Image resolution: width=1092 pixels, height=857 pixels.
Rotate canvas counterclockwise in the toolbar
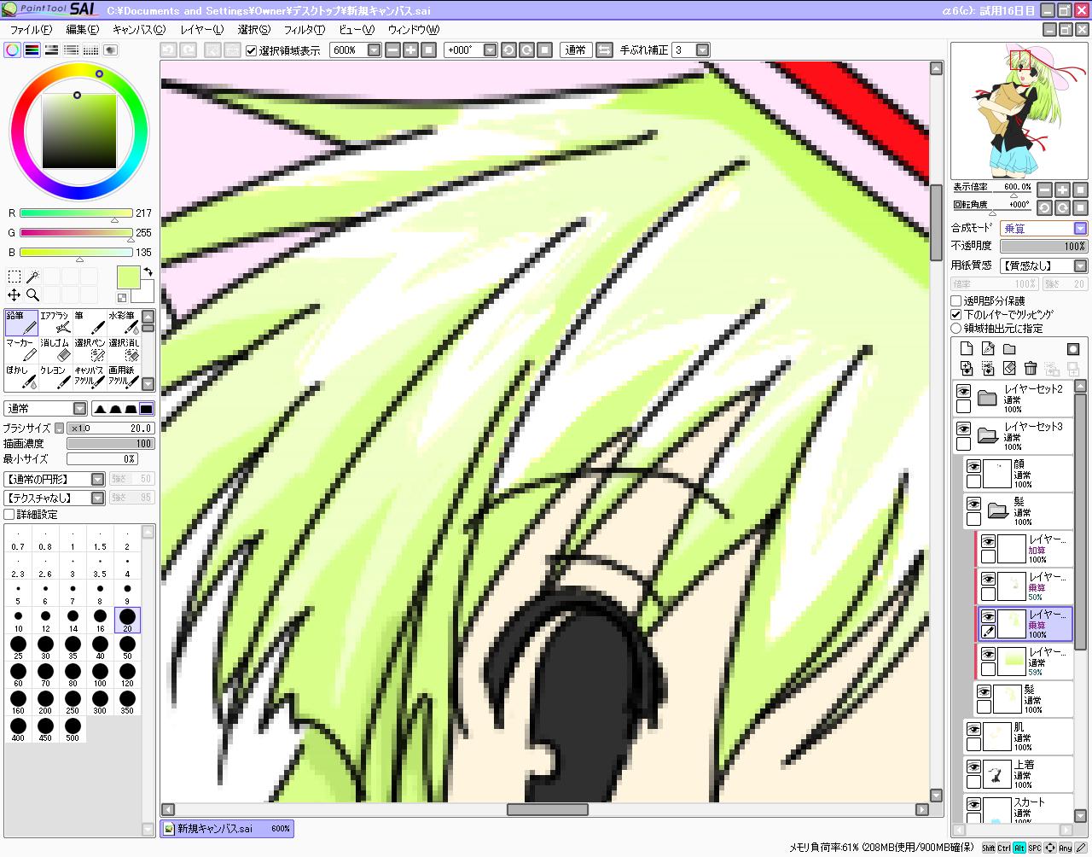point(508,50)
